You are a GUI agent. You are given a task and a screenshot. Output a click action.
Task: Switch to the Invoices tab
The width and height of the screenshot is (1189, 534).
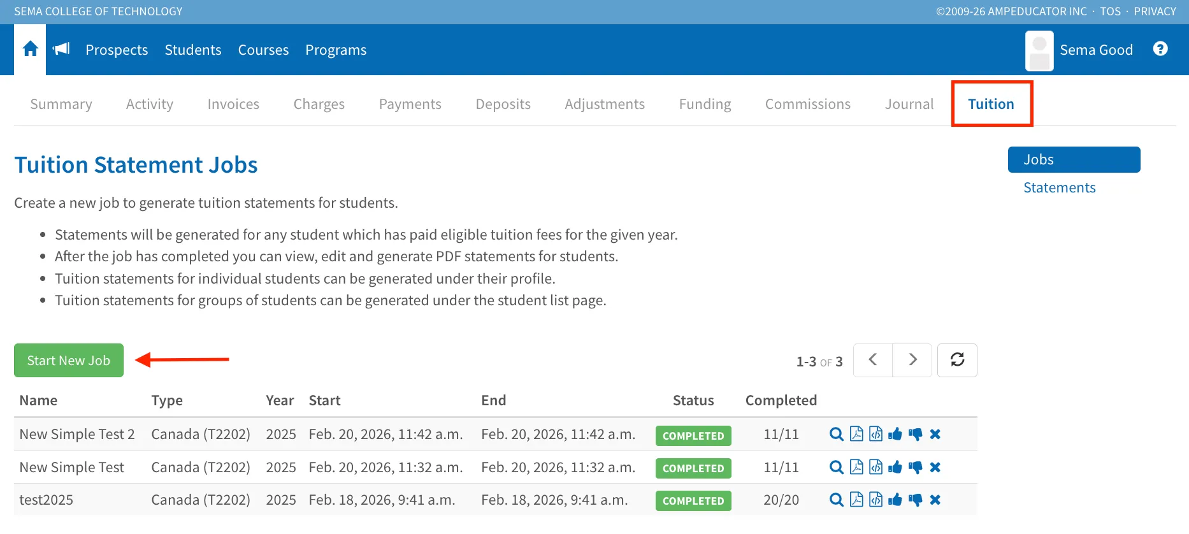tap(233, 104)
